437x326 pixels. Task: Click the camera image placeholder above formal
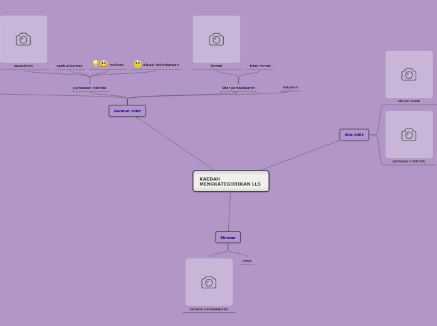pos(216,39)
